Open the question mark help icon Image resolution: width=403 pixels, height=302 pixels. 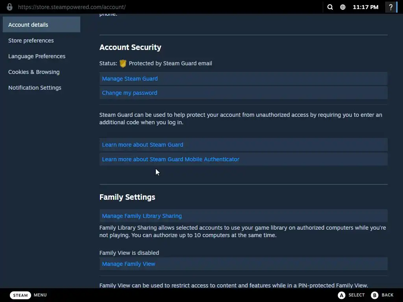click(x=391, y=7)
